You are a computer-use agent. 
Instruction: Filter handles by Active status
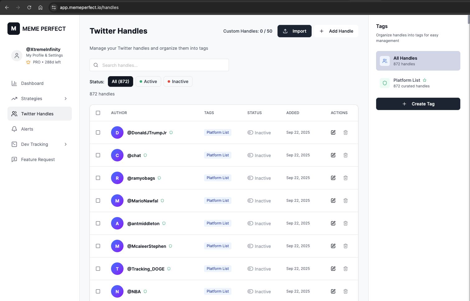coord(148,81)
